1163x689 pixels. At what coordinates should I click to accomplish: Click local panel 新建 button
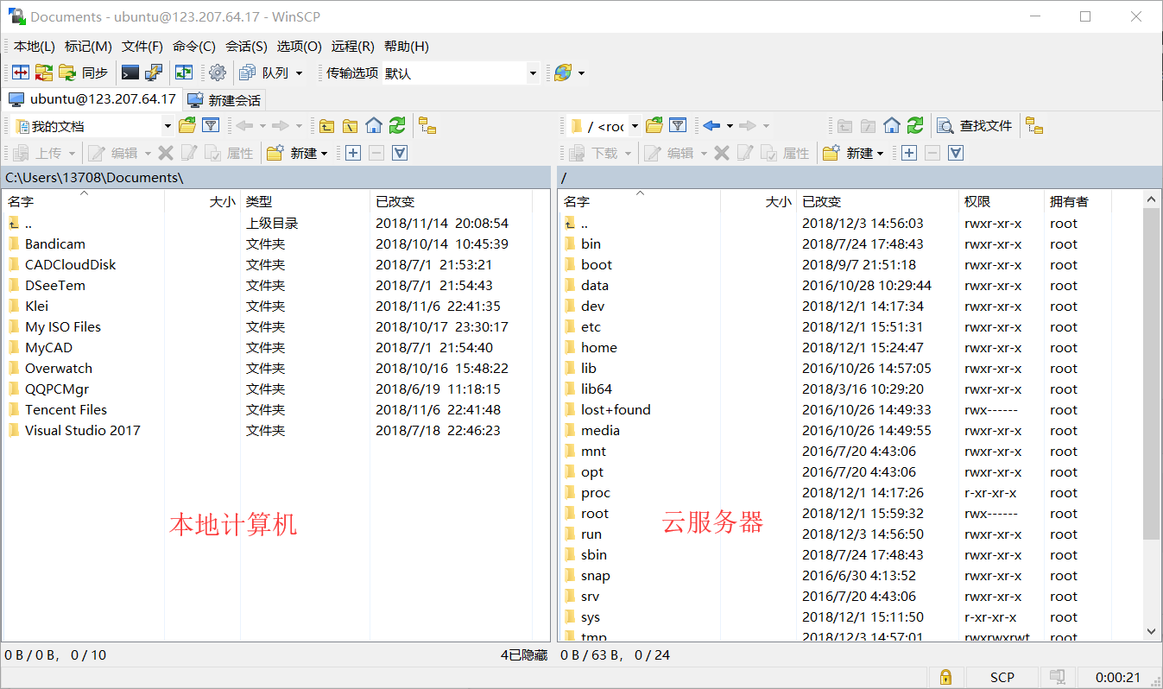pyautogui.click(x=297, y=153)
